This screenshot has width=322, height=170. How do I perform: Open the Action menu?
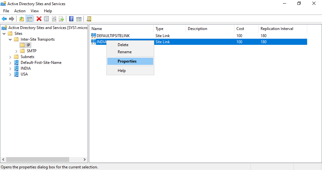[x=20, y=11]
